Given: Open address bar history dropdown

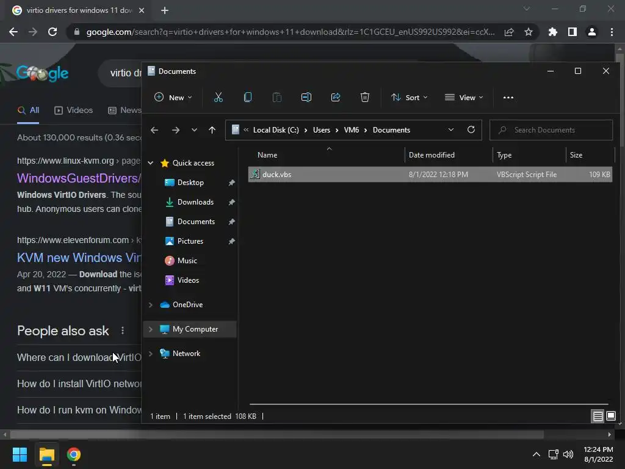Looking at the screenshot, I should pyautogui.click(x=451, y=129).
